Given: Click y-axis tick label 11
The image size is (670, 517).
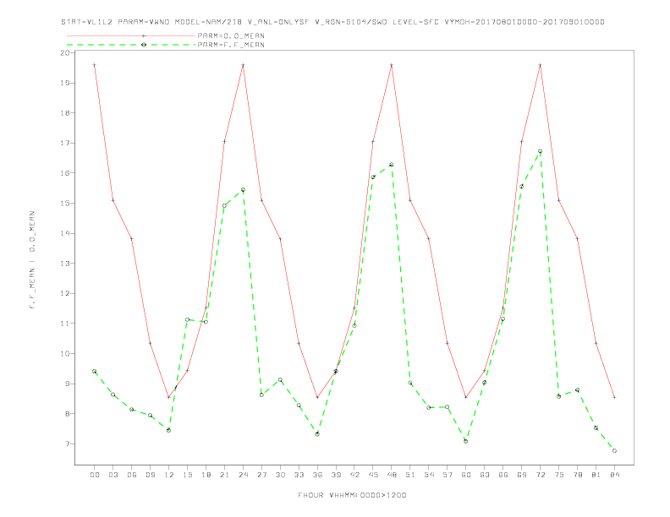Looking at the screenshot, I should [65, 324].
